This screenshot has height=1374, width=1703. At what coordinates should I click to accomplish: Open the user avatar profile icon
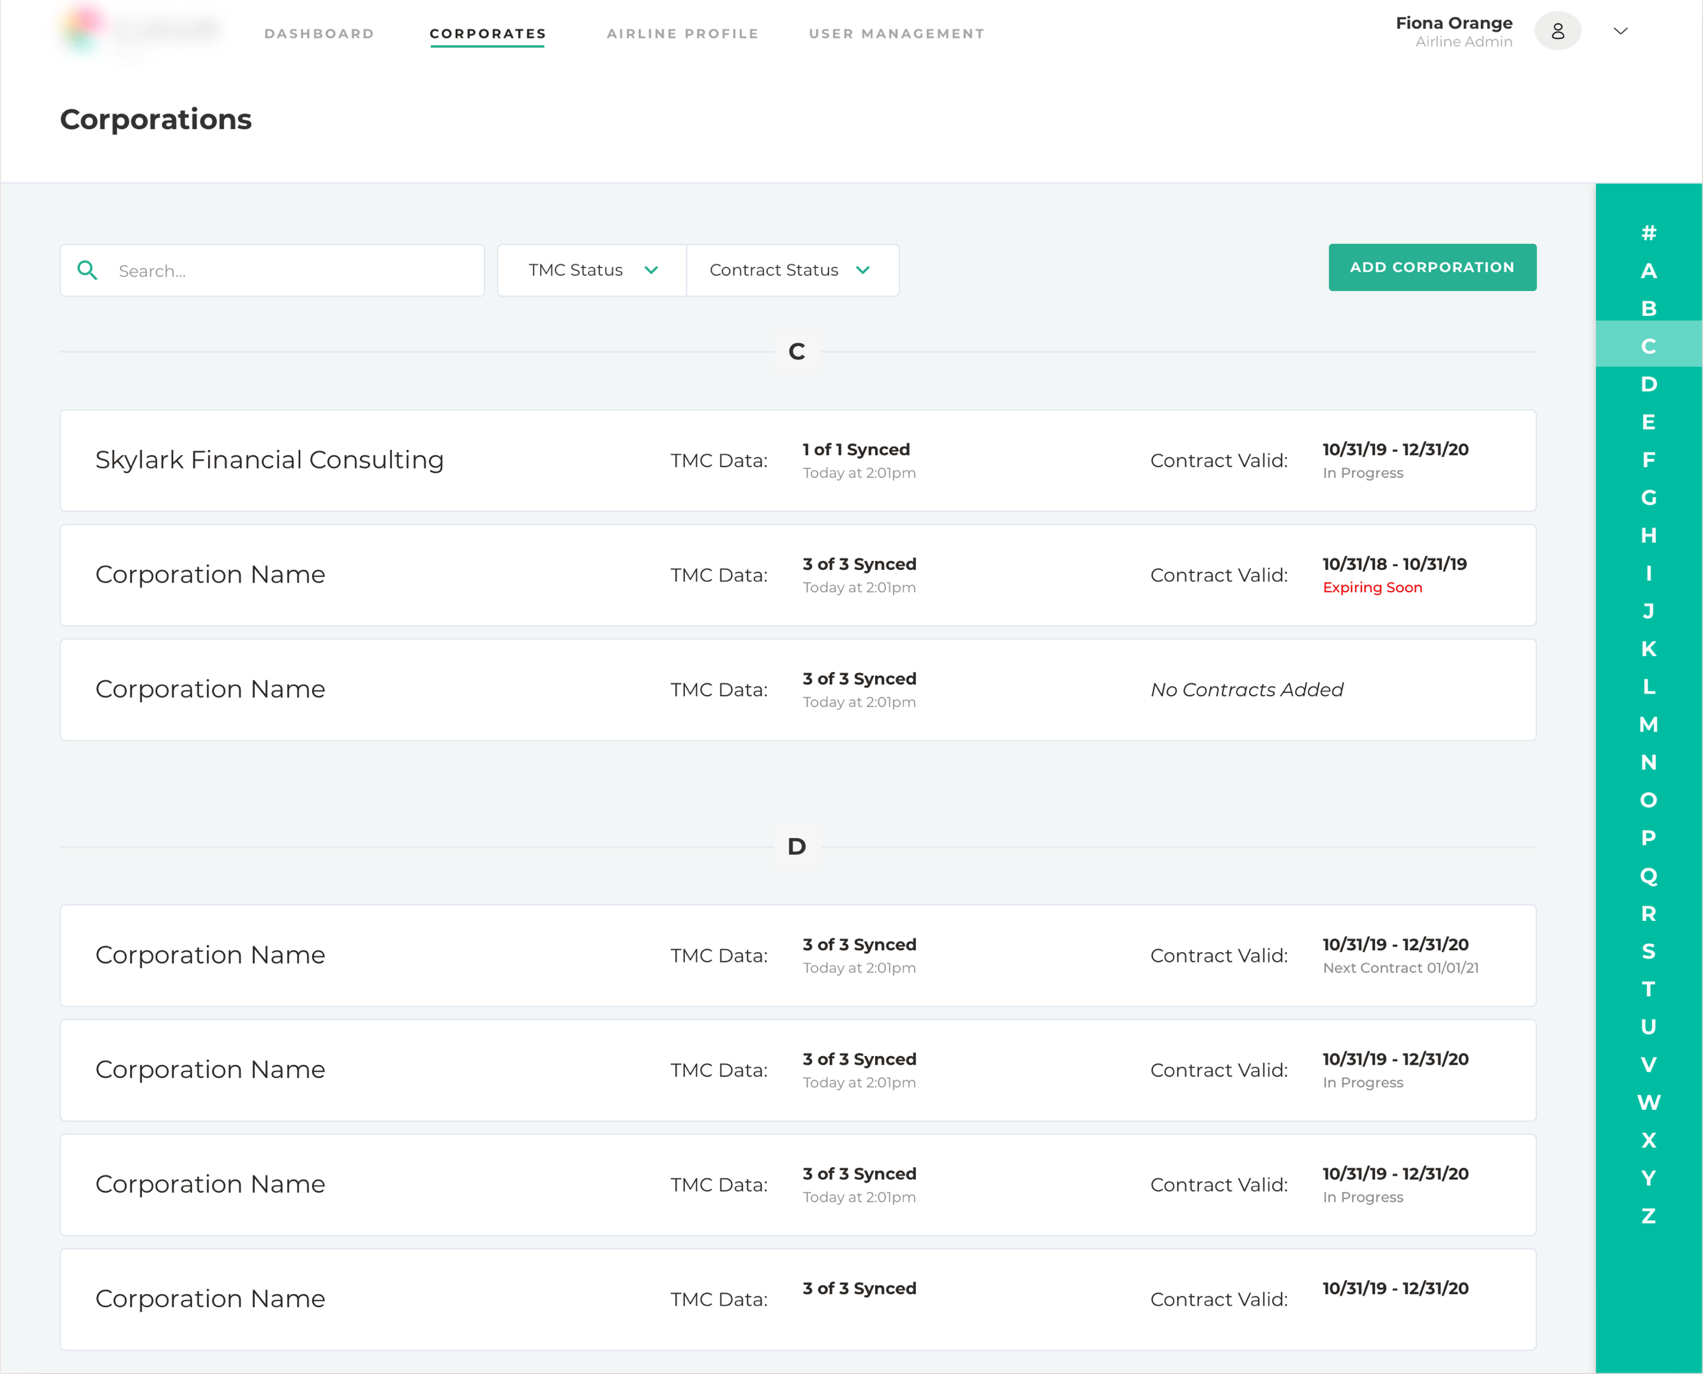(x=1558, y=31)
